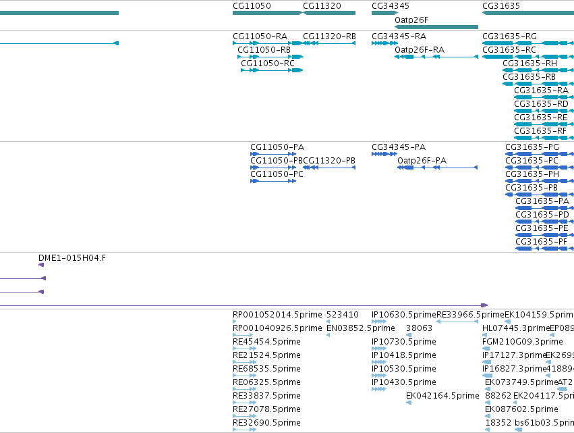
Task: Select transcript CG11050-RB
Action: pyautogui.click(x=270, y=57)
